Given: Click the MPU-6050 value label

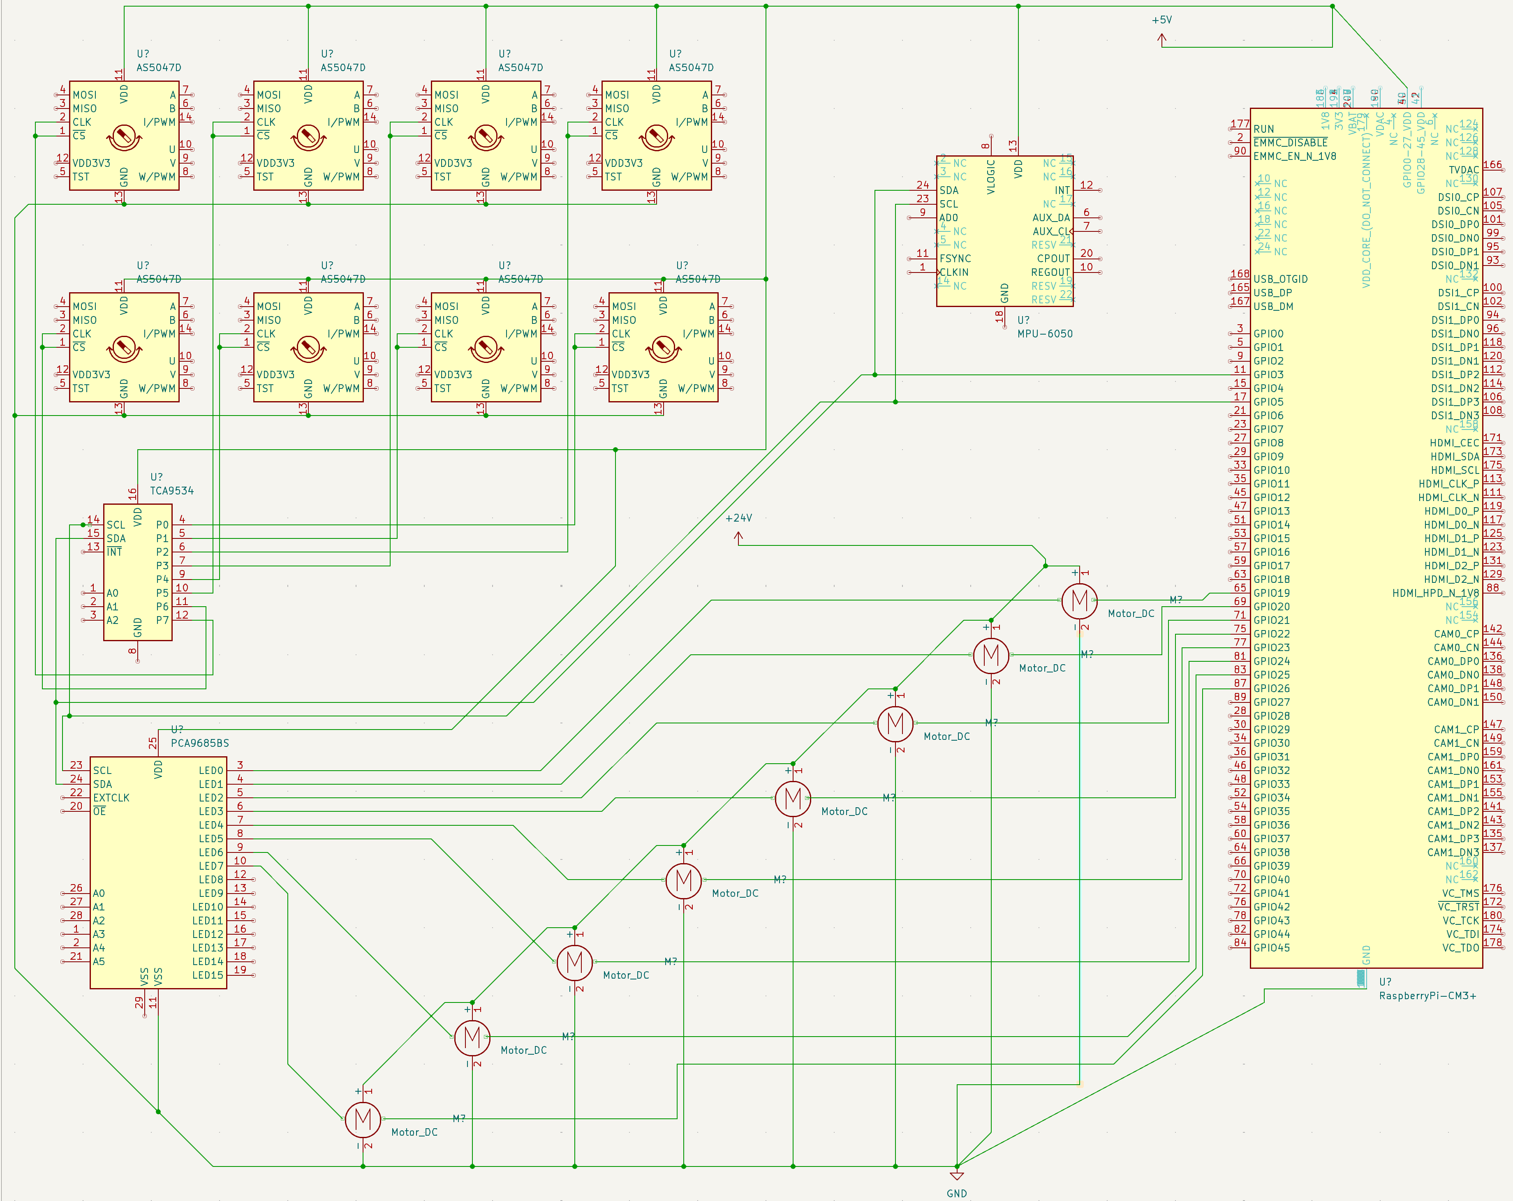Looking at the screenshot, I should click(x=1045, y=334).
